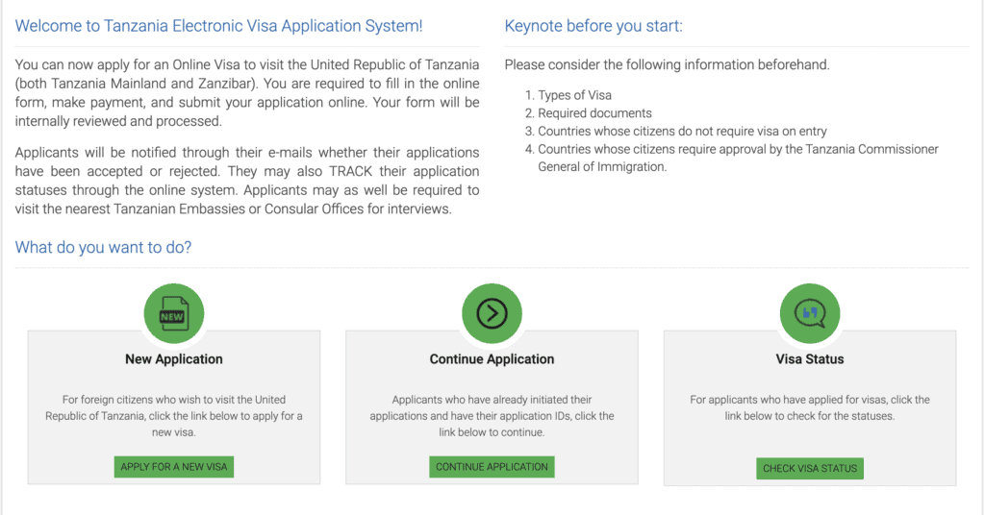Click the Visa Status card heading
Viewport: 985px width, 515px height.
(x=810, y=359)
